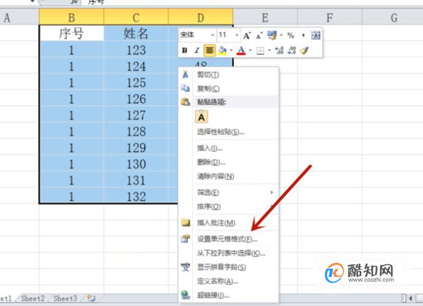Click cell containing 132
The height and width of the screenshot is (306, 423).
(x=136, y=196)
